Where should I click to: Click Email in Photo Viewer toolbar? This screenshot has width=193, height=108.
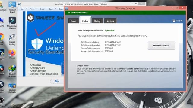[x=42, y=9]
